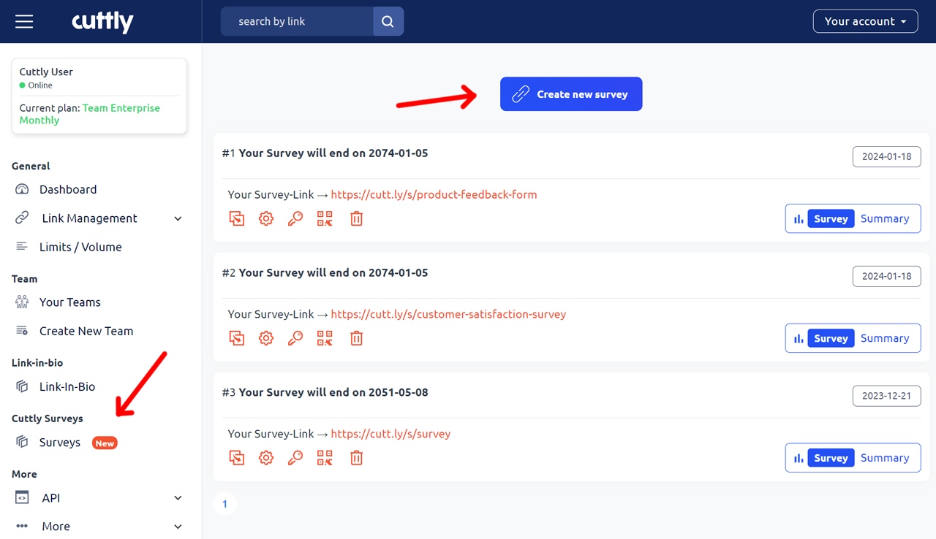The image size is (936, 539).
Task: Click the 2024-01-18 date badge of survey #2
Action: (x=886, y=276)
